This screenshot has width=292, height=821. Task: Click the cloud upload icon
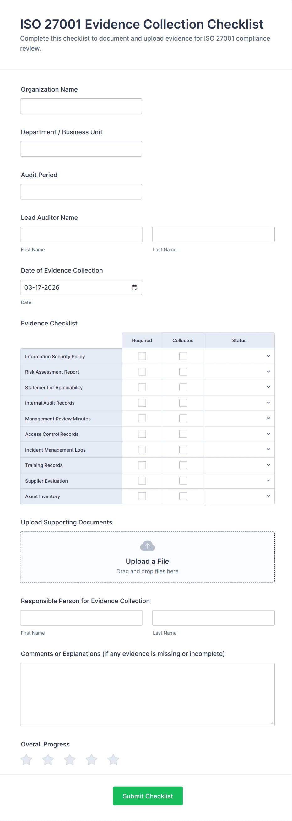147,546
